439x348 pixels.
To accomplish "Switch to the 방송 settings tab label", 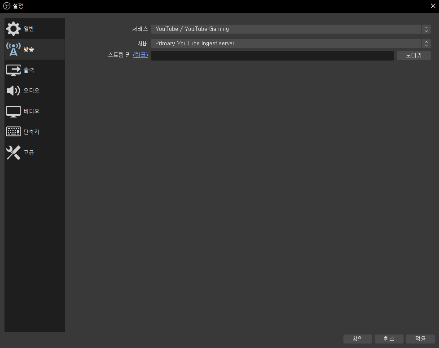I will [29, 49].
